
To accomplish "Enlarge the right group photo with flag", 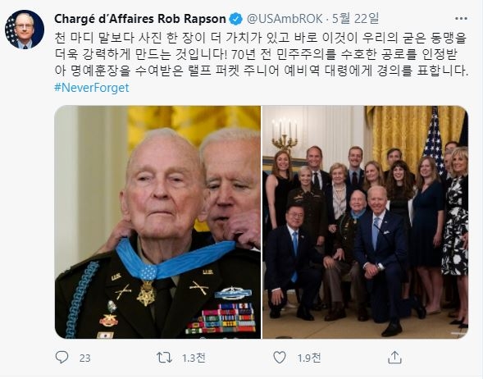I will pyautogui.click(x=366, y=222).
